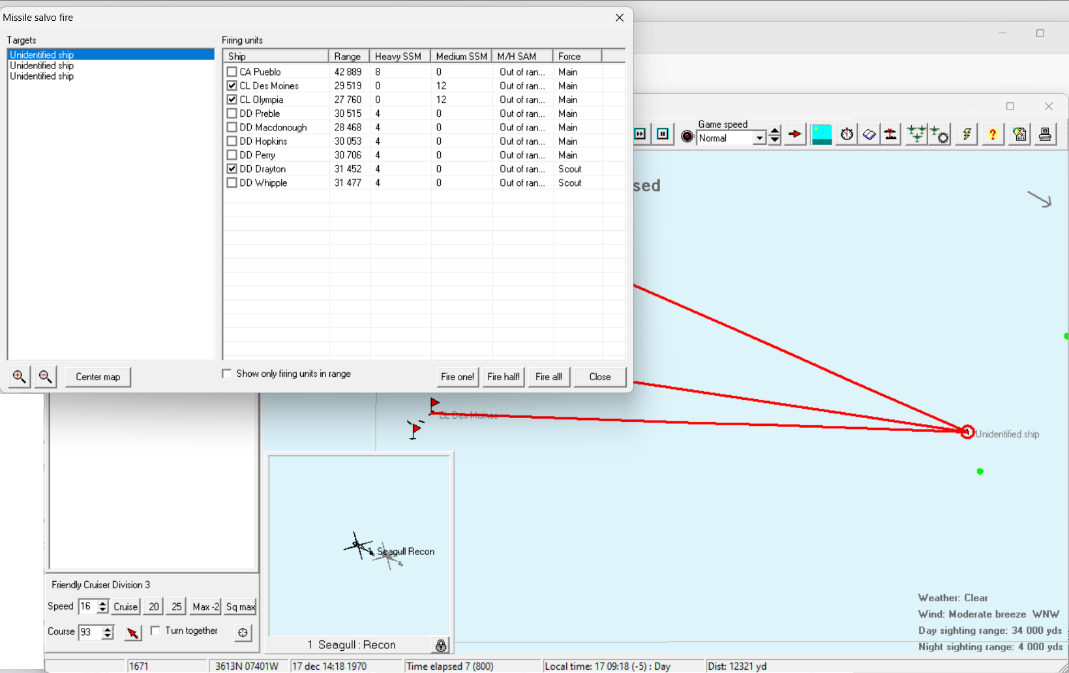Image resolution: width=1069 pixels, height=673 pixels.
Task: Click the lightning bolt toolbar icon
Action: 967,134
